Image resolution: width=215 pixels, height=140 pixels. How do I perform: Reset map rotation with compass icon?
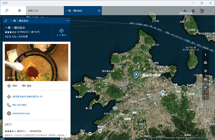tap(205, 54)
